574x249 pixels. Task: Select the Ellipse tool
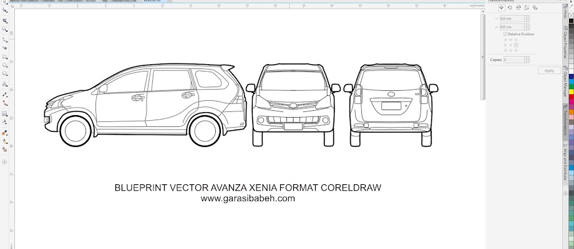[x=5, y=65]
